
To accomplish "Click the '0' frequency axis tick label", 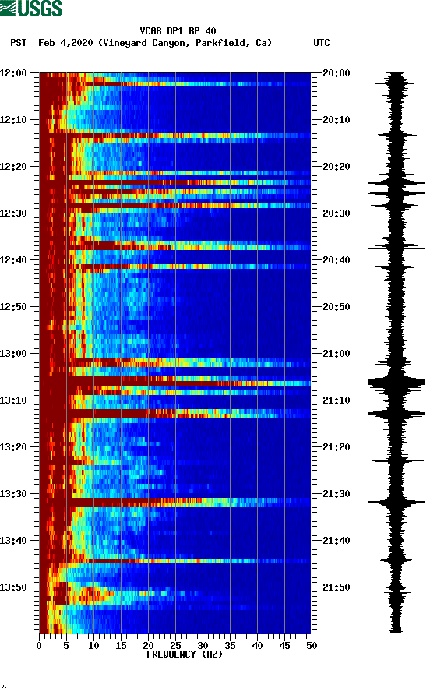I will pos(39,646).
